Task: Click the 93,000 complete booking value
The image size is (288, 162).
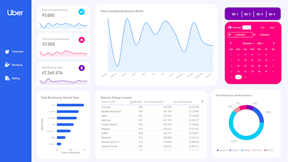Action: point(48,15)
